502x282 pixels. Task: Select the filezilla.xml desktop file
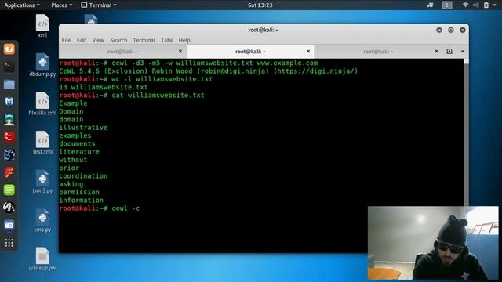tap(42, 104)
